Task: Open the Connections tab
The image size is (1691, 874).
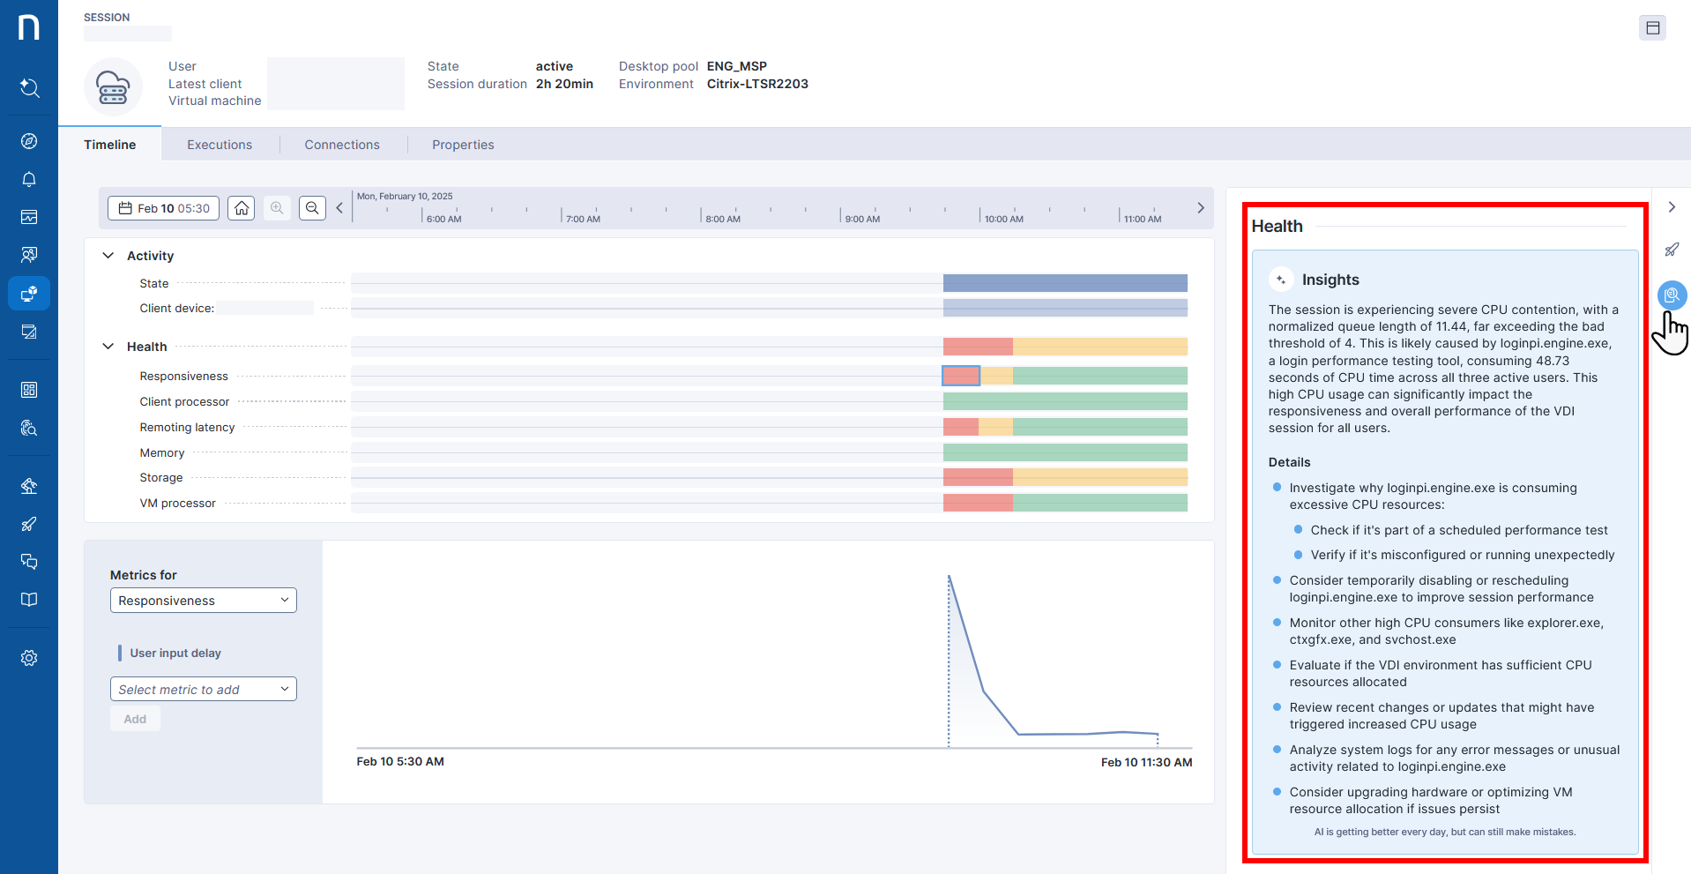Action: (342, 144)
